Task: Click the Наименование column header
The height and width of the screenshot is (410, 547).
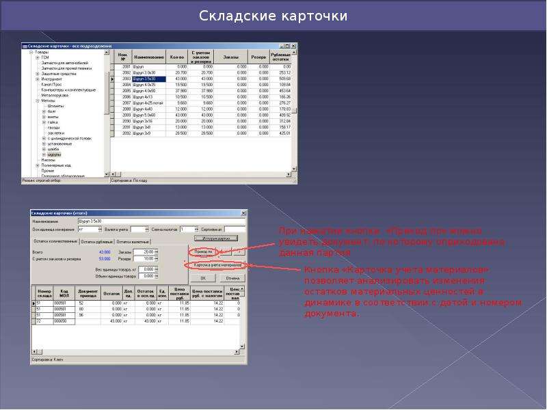Action: [149, 57]
